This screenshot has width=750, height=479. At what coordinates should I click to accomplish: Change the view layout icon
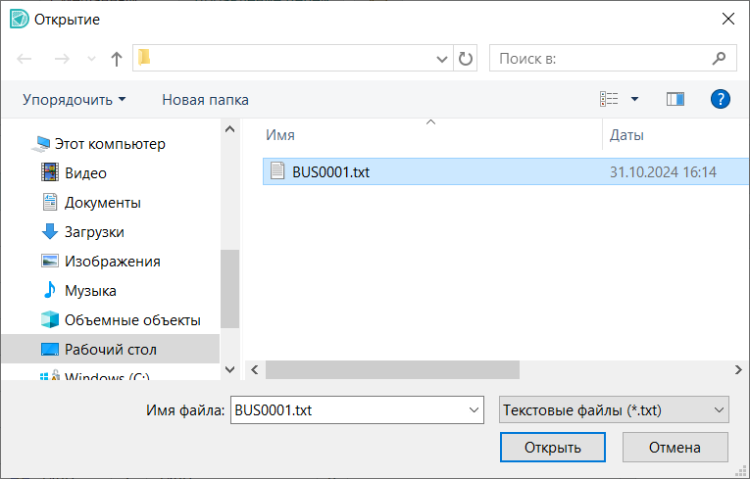(610, 99)
